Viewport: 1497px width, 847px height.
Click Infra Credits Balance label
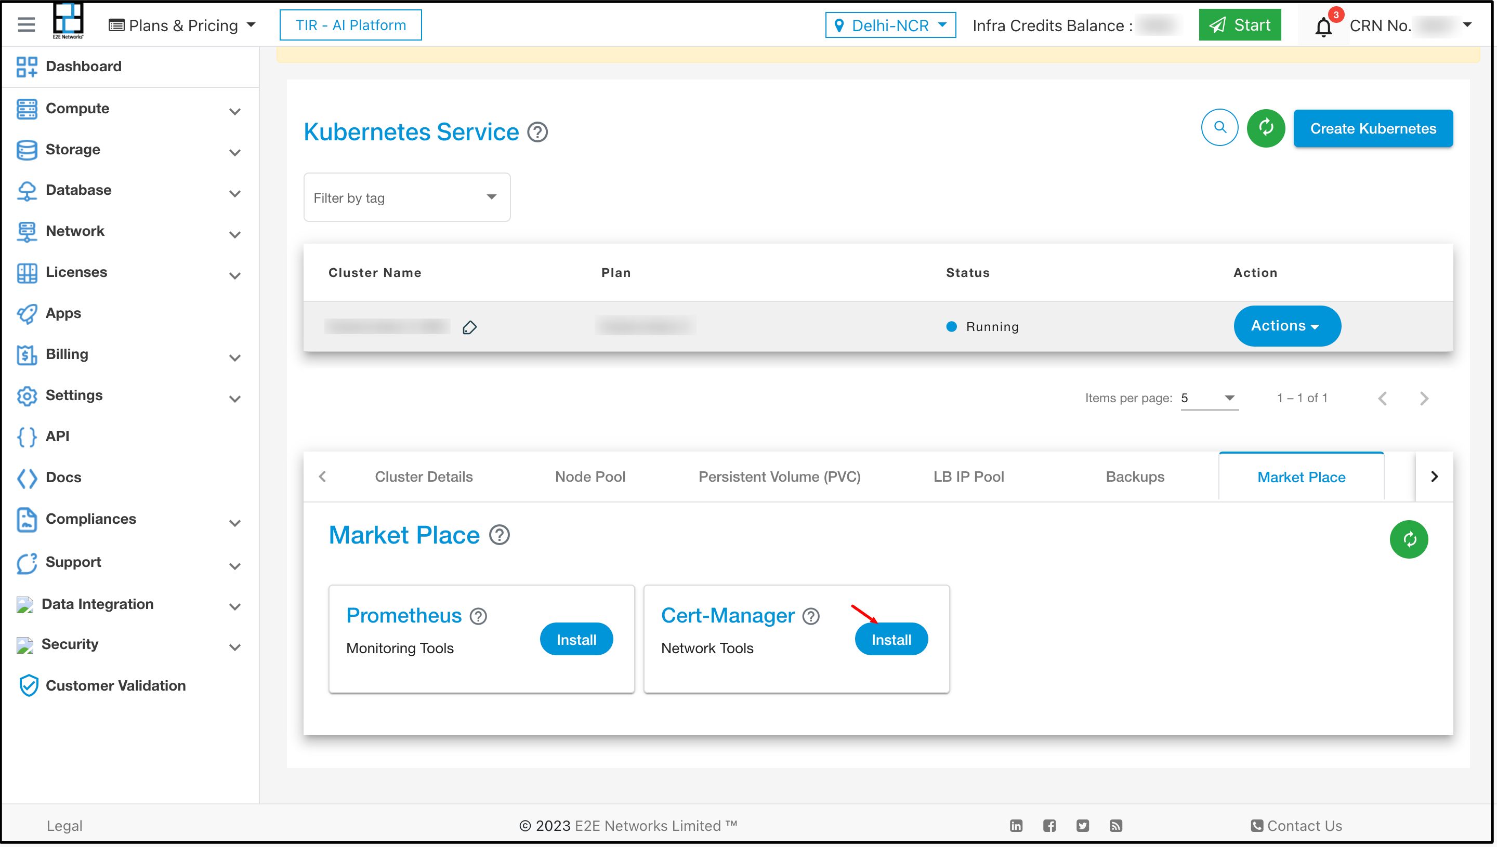click(1052, 25)
